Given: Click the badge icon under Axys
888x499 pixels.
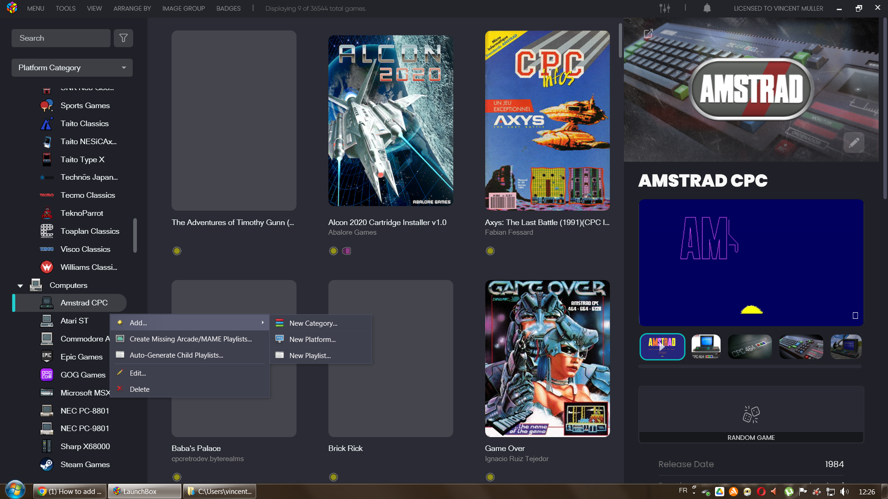Looking at the screenshot, I should pos(490,251).
